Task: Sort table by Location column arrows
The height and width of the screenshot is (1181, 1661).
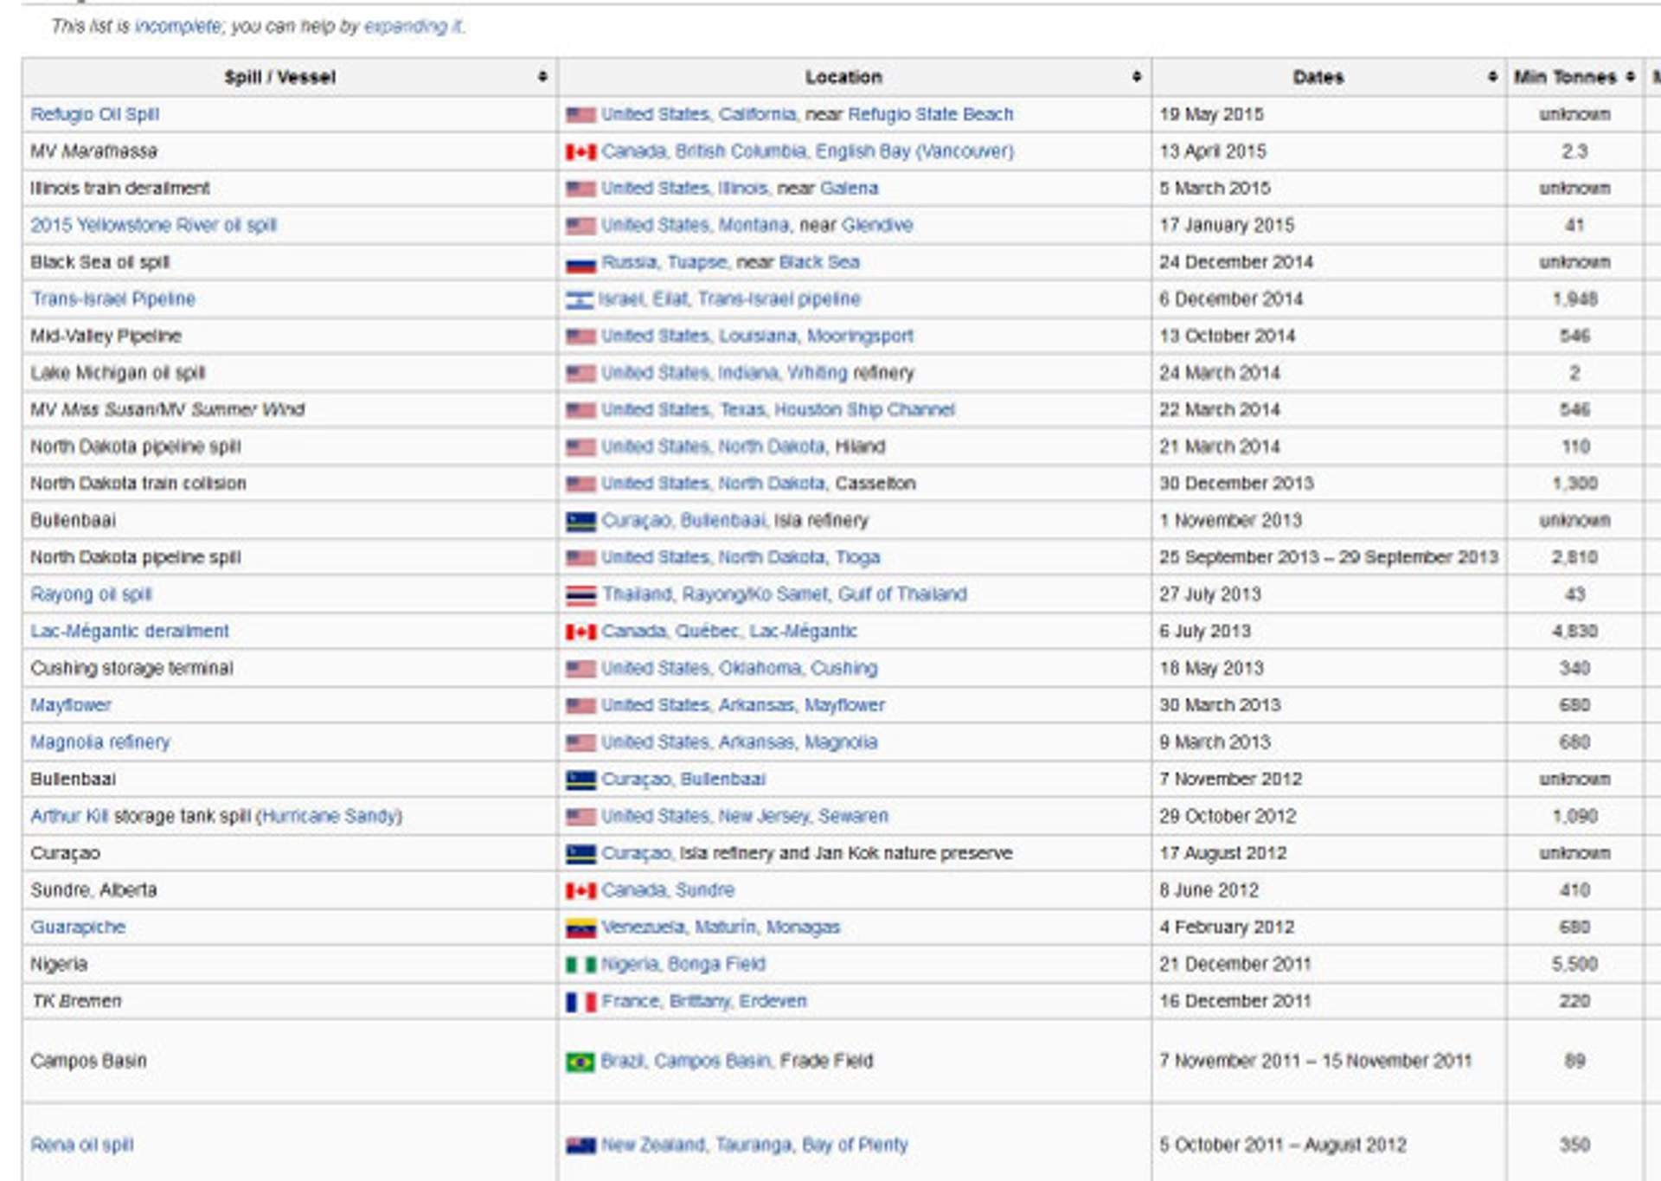Action: click(x=1136, y=77)
